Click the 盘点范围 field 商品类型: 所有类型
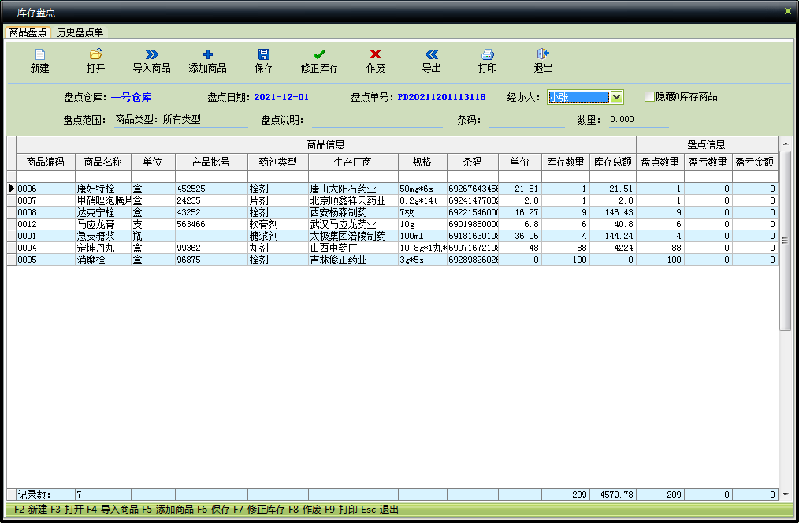This screenshot has height=523, width=799. coord(181,120)
